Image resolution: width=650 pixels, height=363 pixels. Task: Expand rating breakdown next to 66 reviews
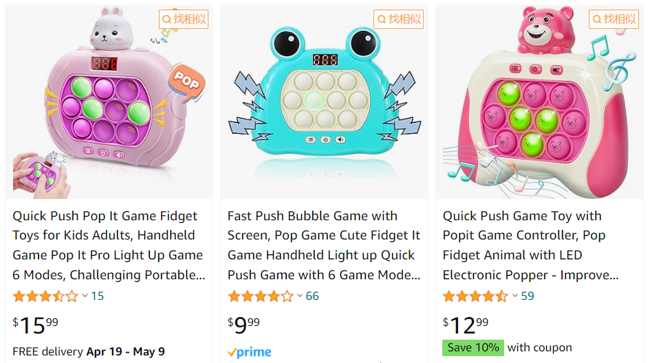coord(300,296)
